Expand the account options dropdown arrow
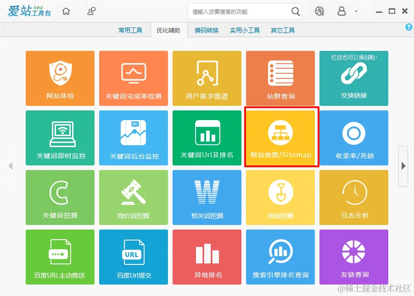The image size is (414, 296). pos(355,11)
